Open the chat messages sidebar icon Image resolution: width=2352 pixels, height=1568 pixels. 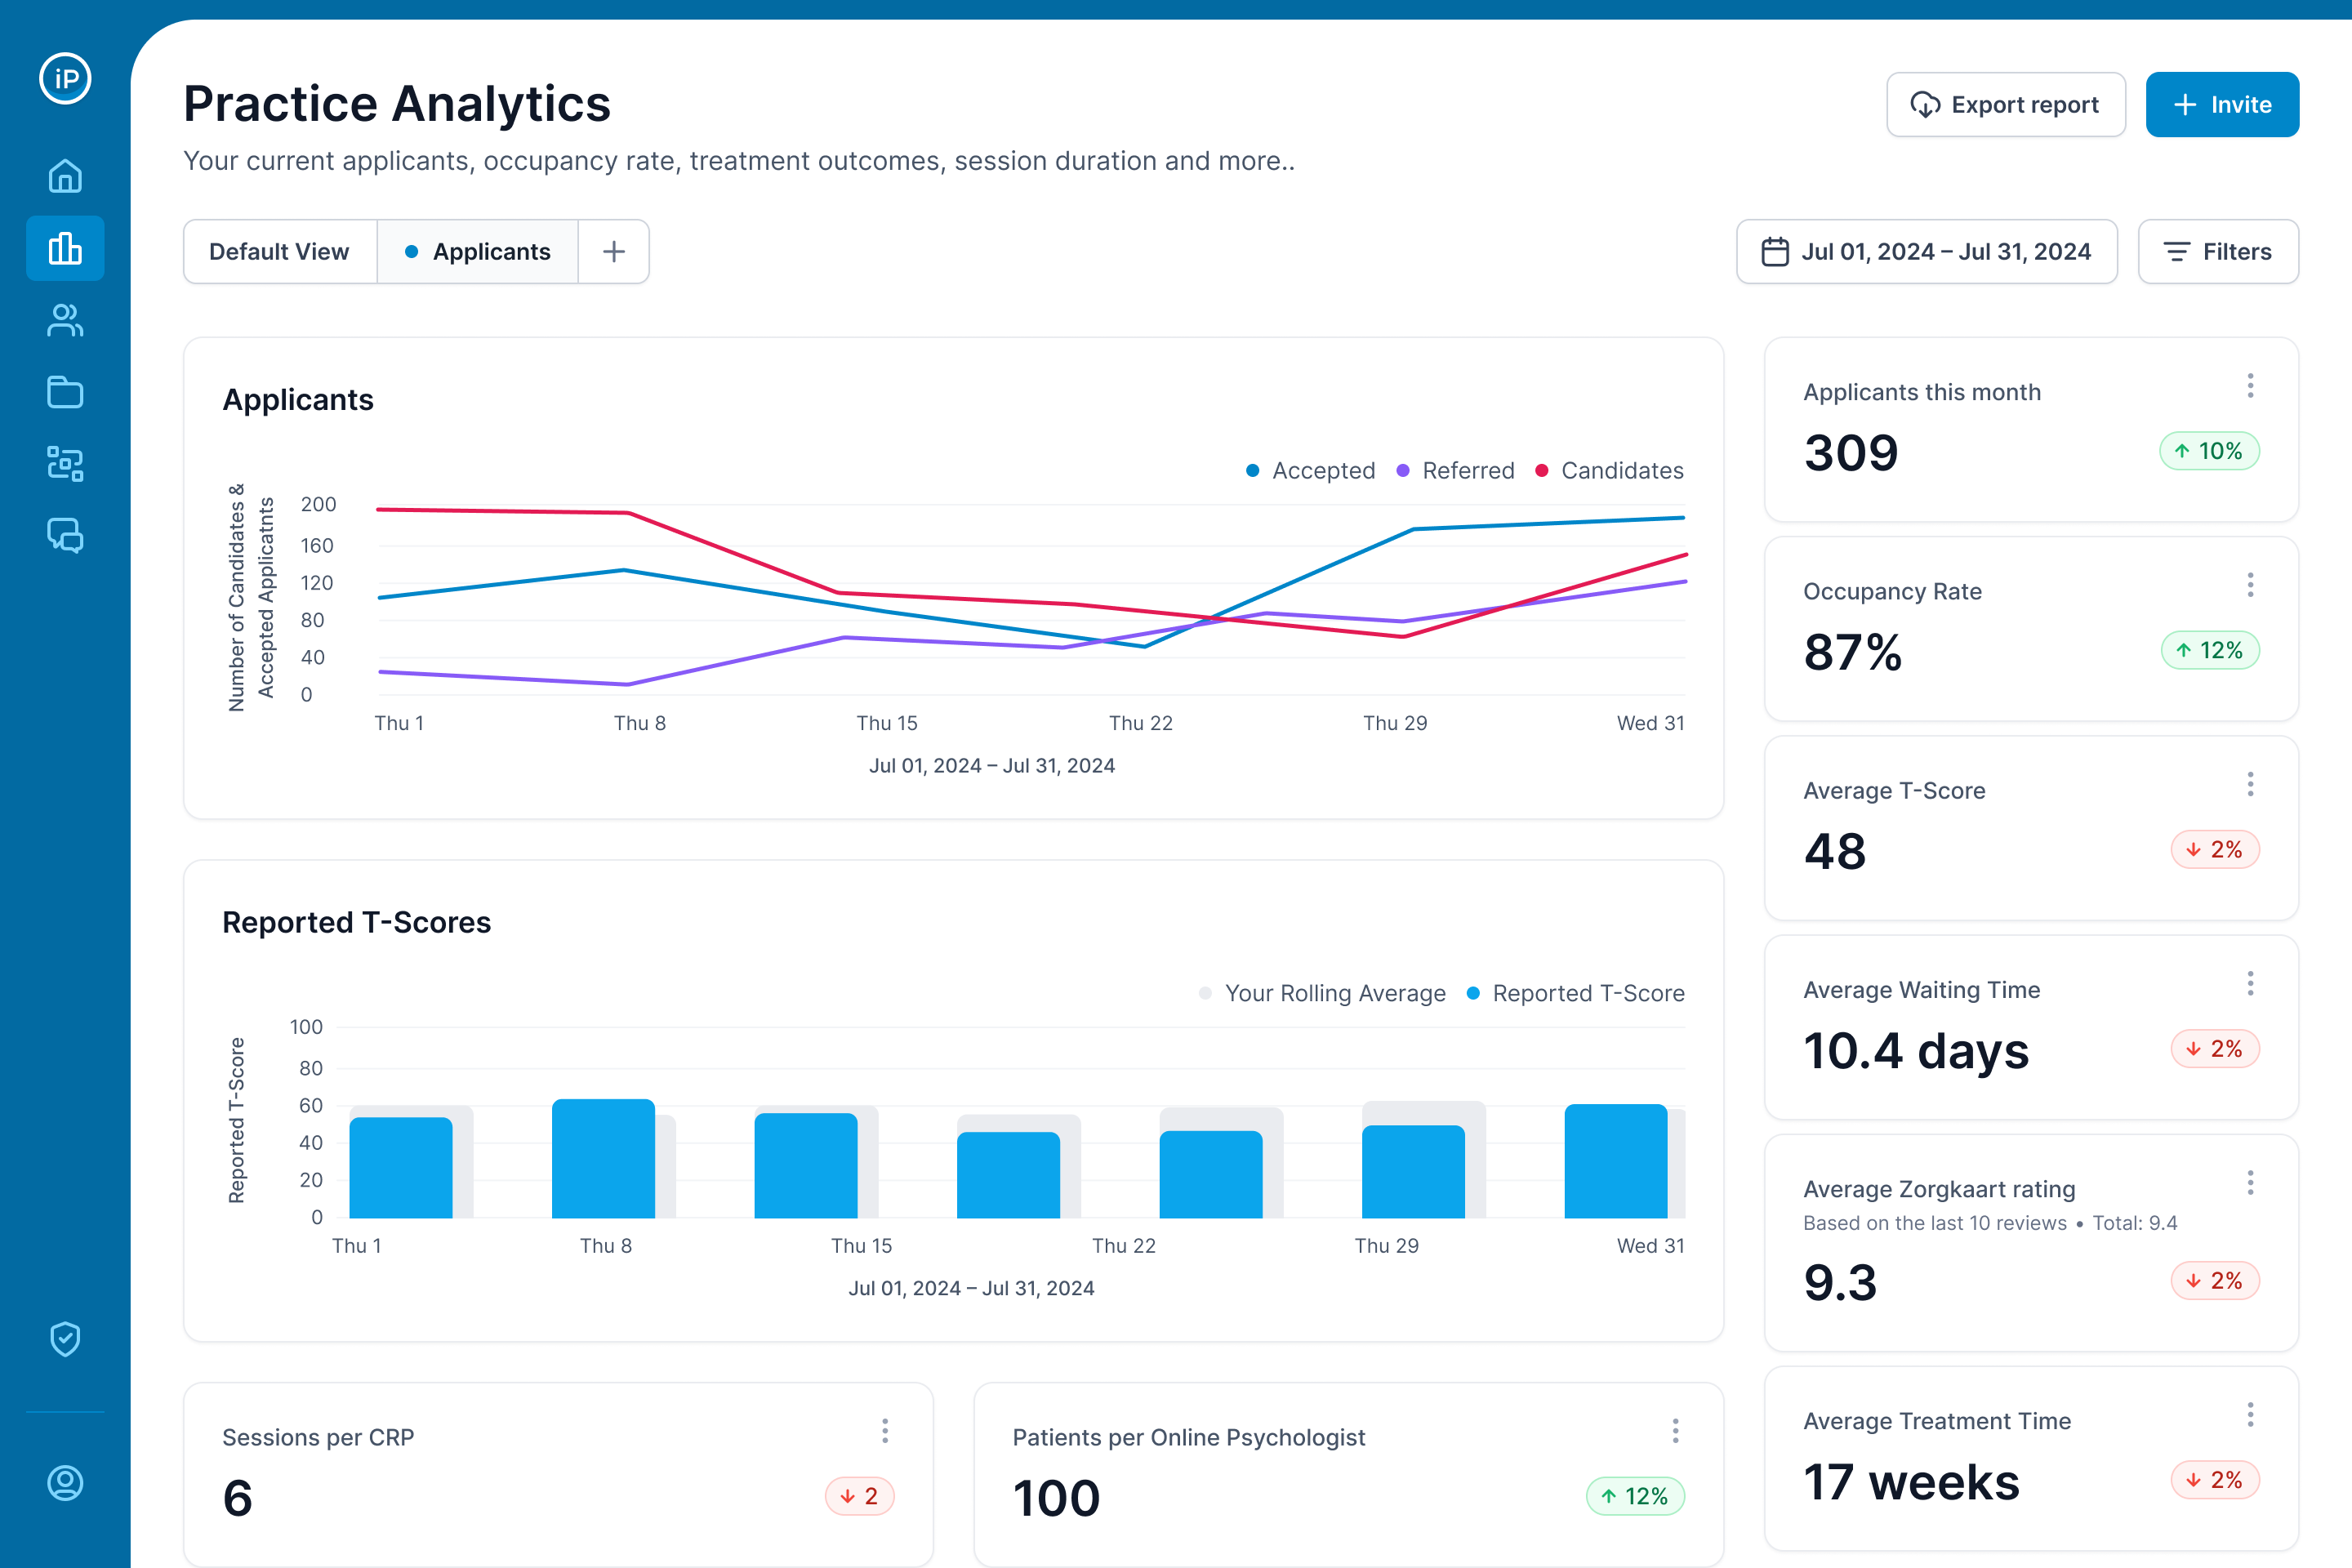65,536
